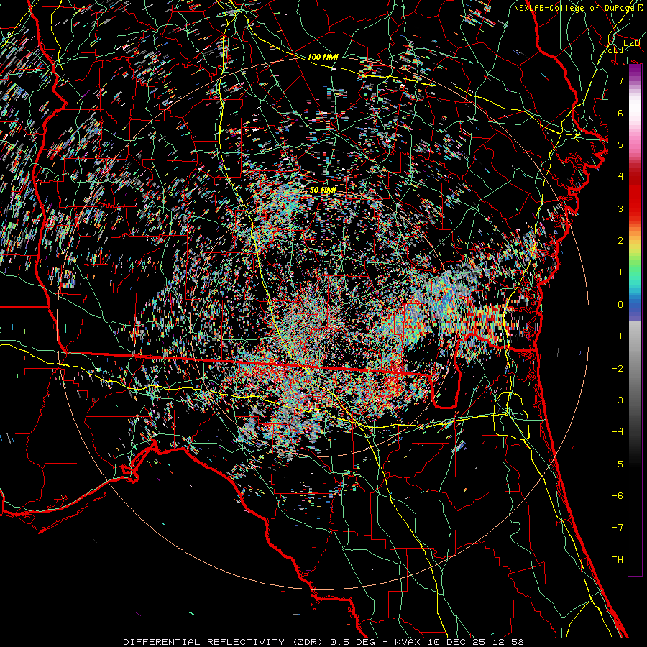
Task: Click the scale tick label -4
Action: [x=618, y=432]
